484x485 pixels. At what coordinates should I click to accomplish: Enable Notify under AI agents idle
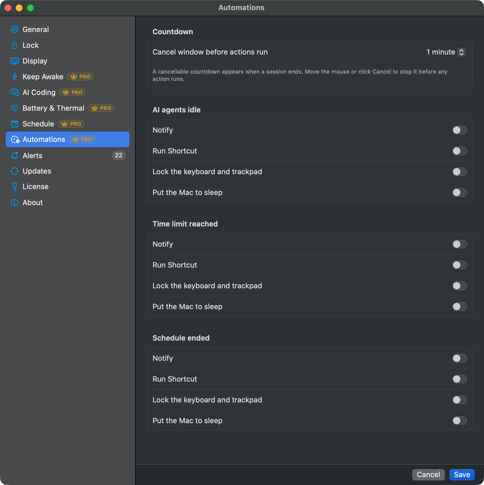click(x=460, y=130)
